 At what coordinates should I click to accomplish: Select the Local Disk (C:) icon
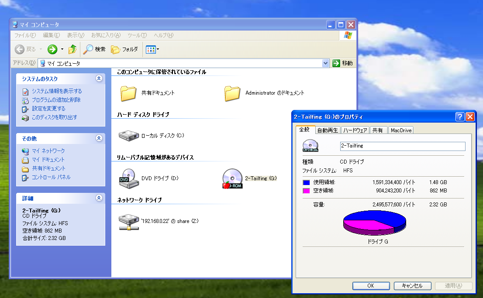128,136
